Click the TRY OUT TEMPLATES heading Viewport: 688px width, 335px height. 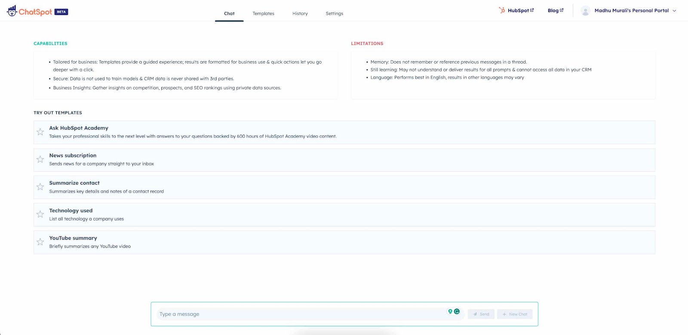(58, 113)
